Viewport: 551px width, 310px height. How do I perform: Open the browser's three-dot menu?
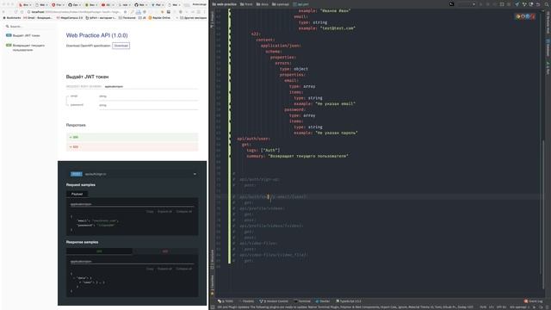(x=205, y=11)
